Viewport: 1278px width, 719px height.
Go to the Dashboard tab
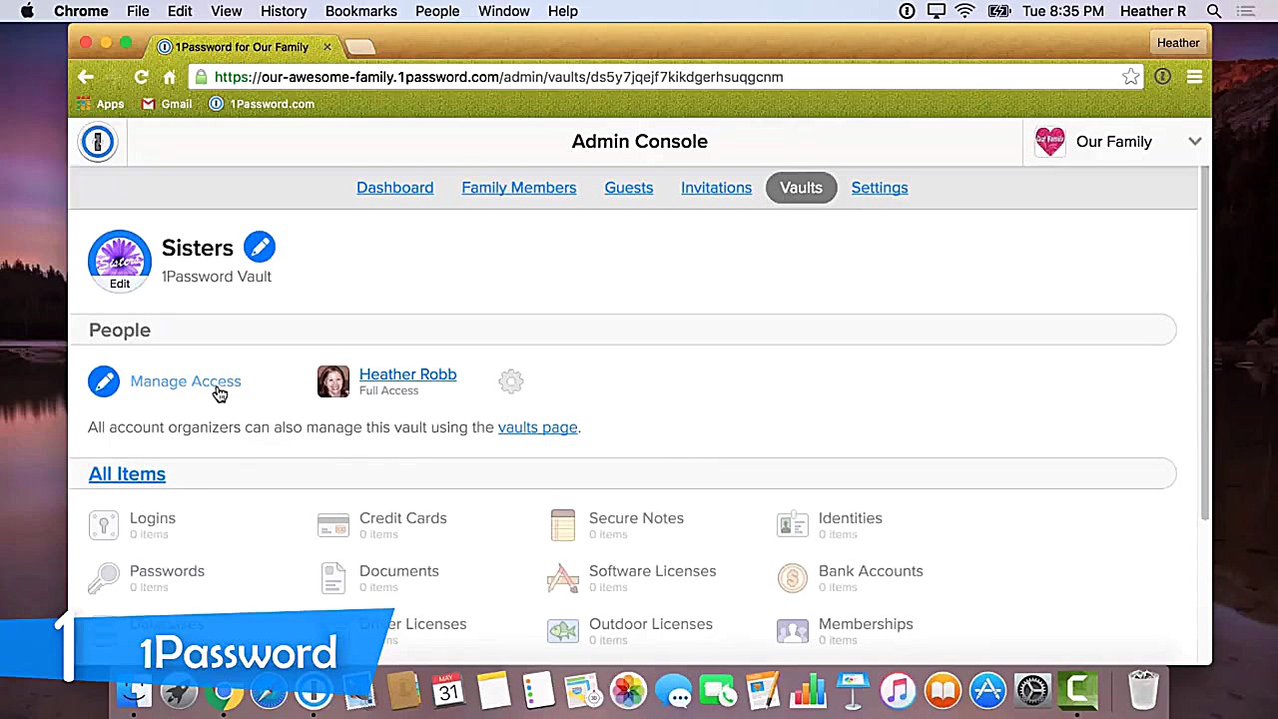pyautogui.click(x=394, y=188)
